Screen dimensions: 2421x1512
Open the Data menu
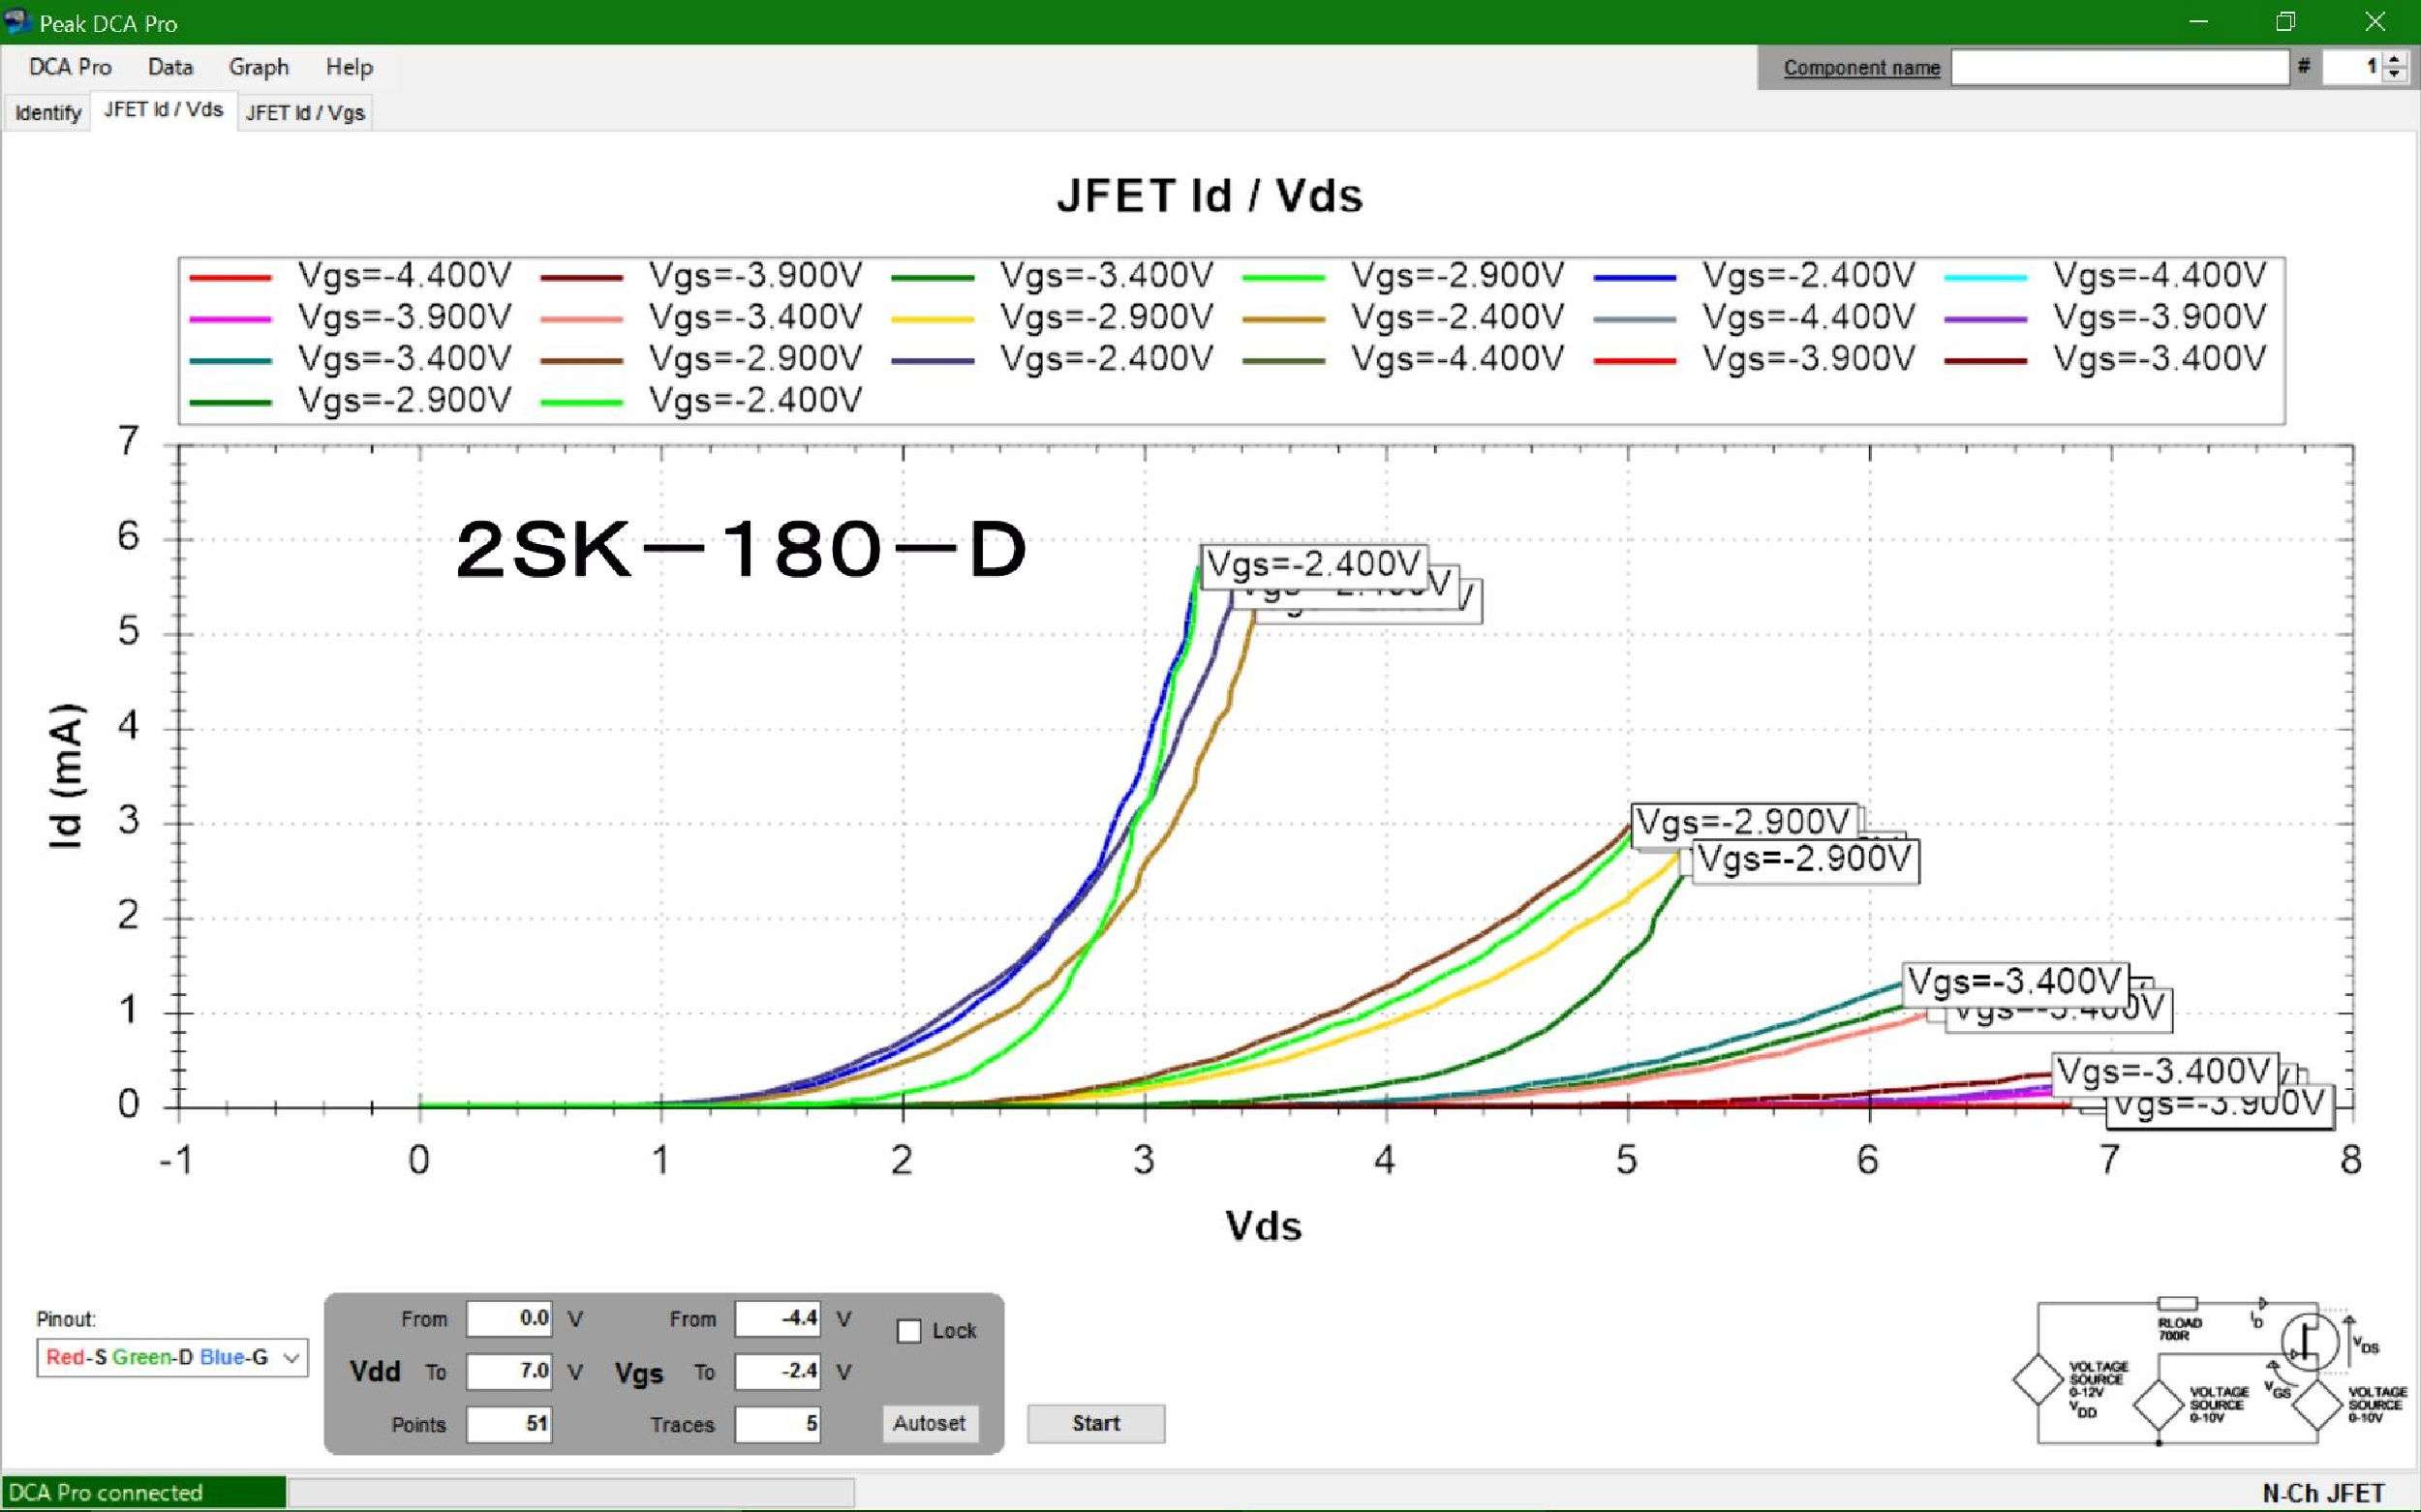(170, 67)
